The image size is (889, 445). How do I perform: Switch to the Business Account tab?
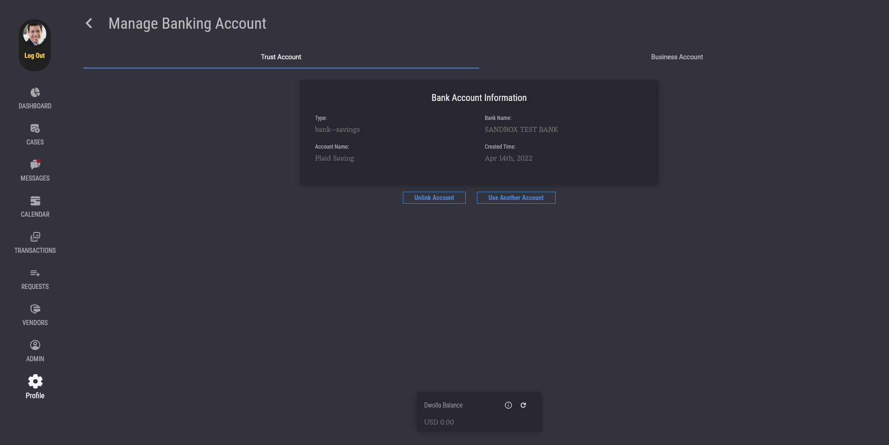tap(676, 57)
